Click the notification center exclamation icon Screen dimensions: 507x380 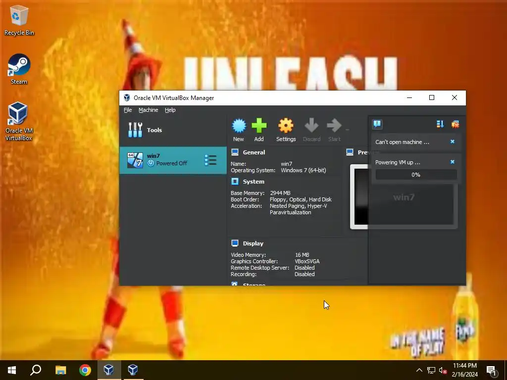click(x=377, y=124)
